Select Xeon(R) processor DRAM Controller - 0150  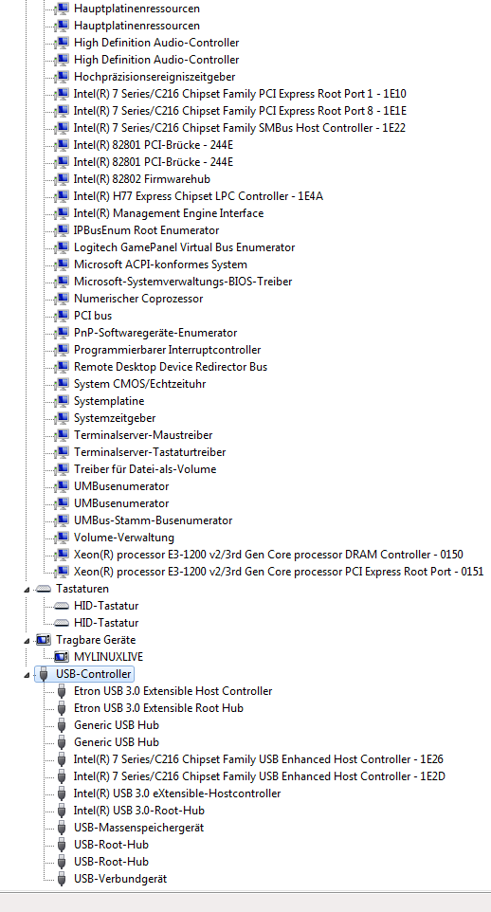pyautogui.click(x=268, y=555)
